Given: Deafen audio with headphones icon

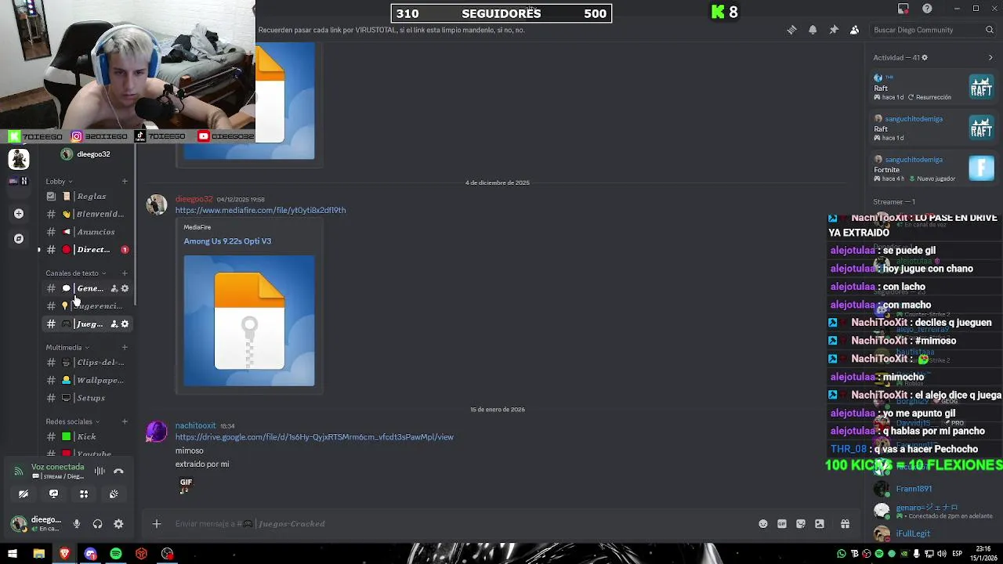Looking at the screenshot, I should coord(97,524).
